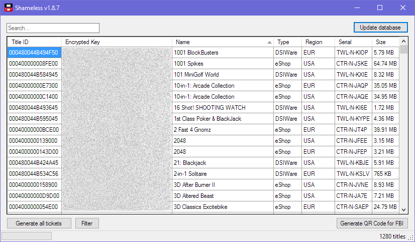
Task: Select the 1001 BlockBusters row name
Action: (223, 53)
